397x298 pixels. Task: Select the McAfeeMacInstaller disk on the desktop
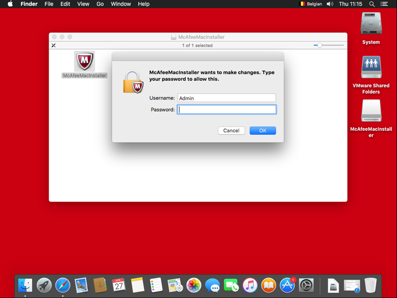pos(371,110)
